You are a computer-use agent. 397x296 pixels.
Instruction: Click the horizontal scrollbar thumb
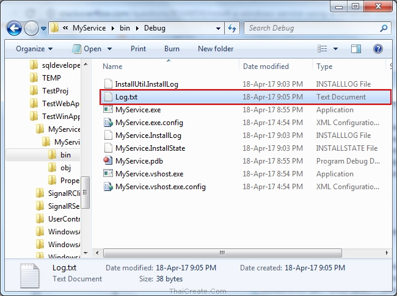[222, 253]
